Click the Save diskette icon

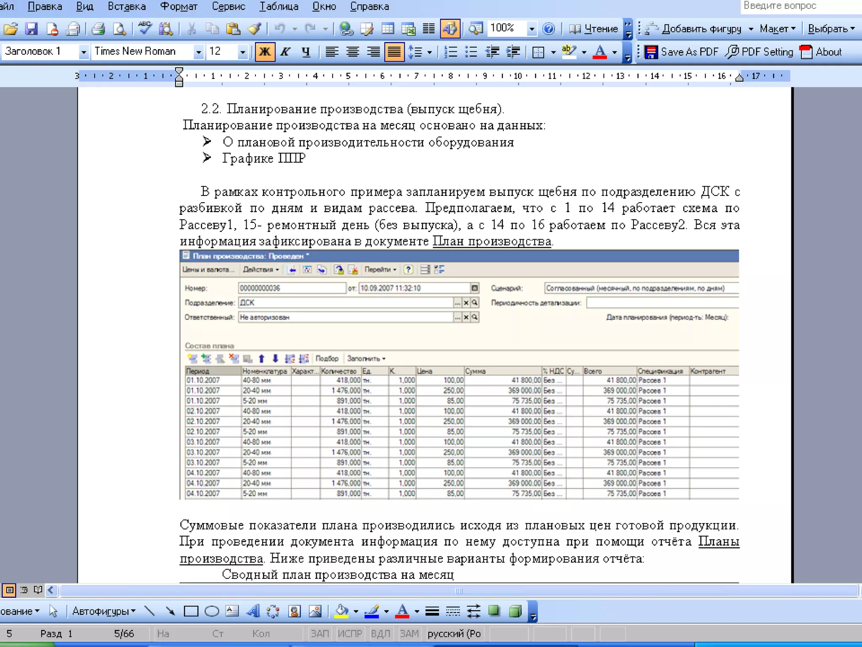pyautogui.click(x=32, y=29)
